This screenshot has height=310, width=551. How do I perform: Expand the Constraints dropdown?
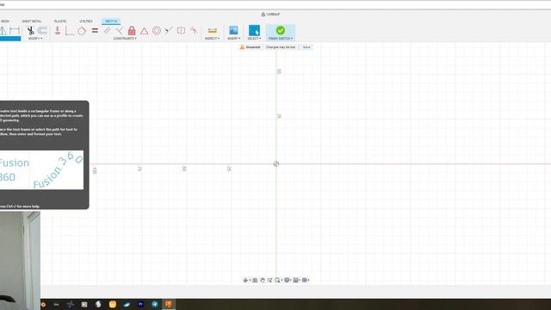point(125,39)
